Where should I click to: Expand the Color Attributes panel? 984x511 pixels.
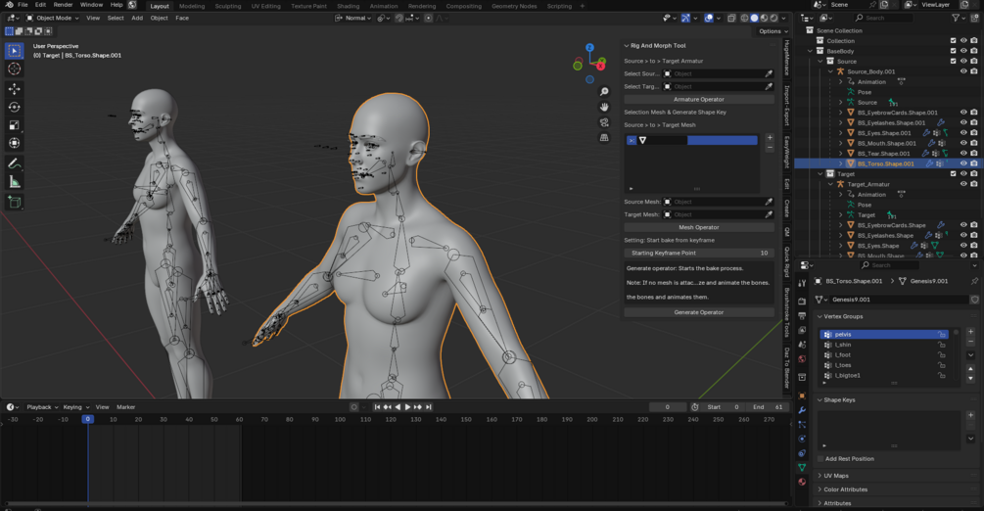(820, 489)
